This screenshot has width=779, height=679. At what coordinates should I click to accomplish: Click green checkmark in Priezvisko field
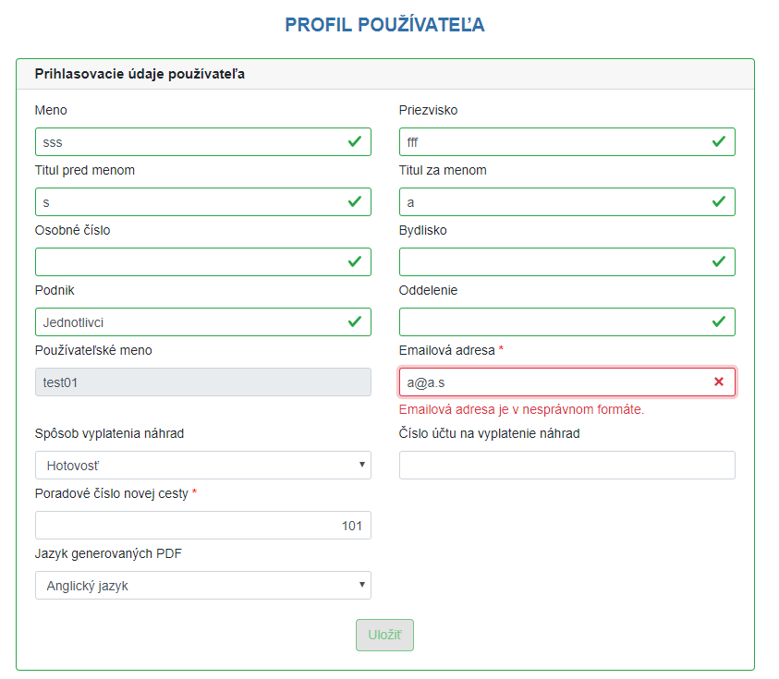click(x=719, y=142)
